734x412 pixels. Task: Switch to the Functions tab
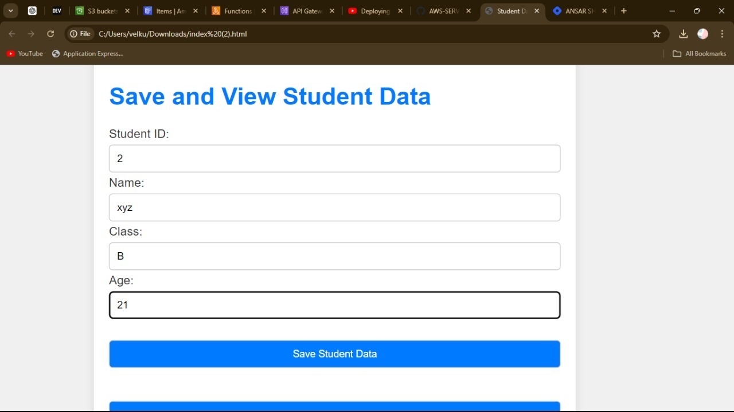240,11
